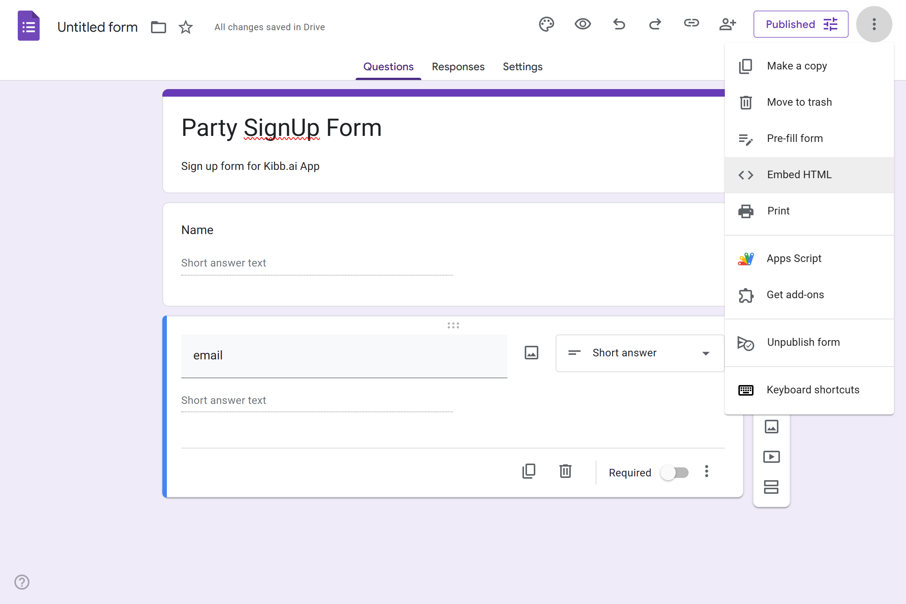Switch to the Responses tab
Screen dimensions: 906x604
[x=458, y=67]
